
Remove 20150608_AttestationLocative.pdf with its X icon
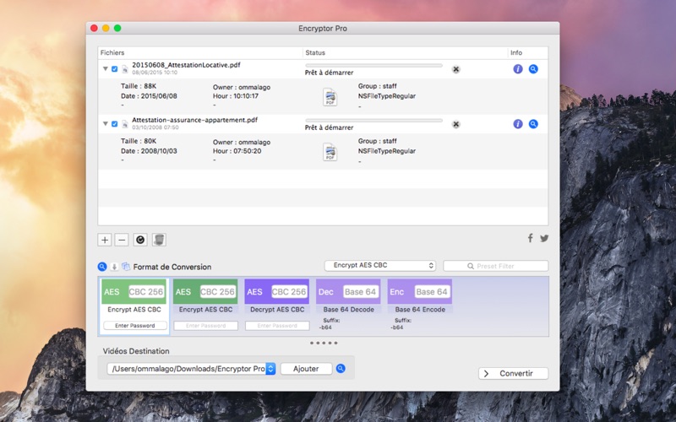point(455,69)
